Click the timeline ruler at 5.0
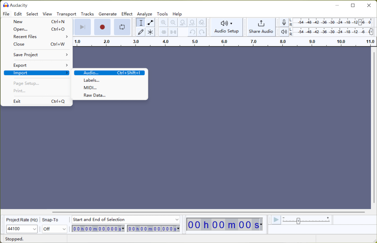This screenshot has width=377, height=243. (x=195, y=42)
